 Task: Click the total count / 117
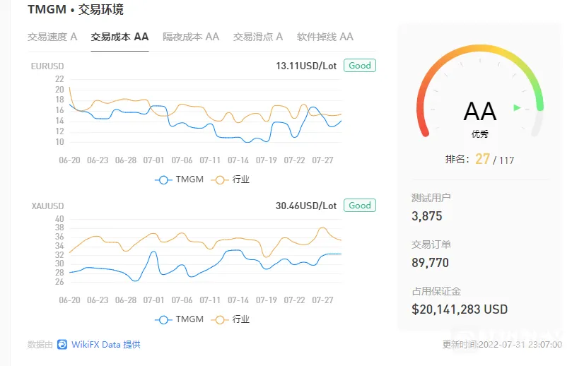click(x=503, y=160)
